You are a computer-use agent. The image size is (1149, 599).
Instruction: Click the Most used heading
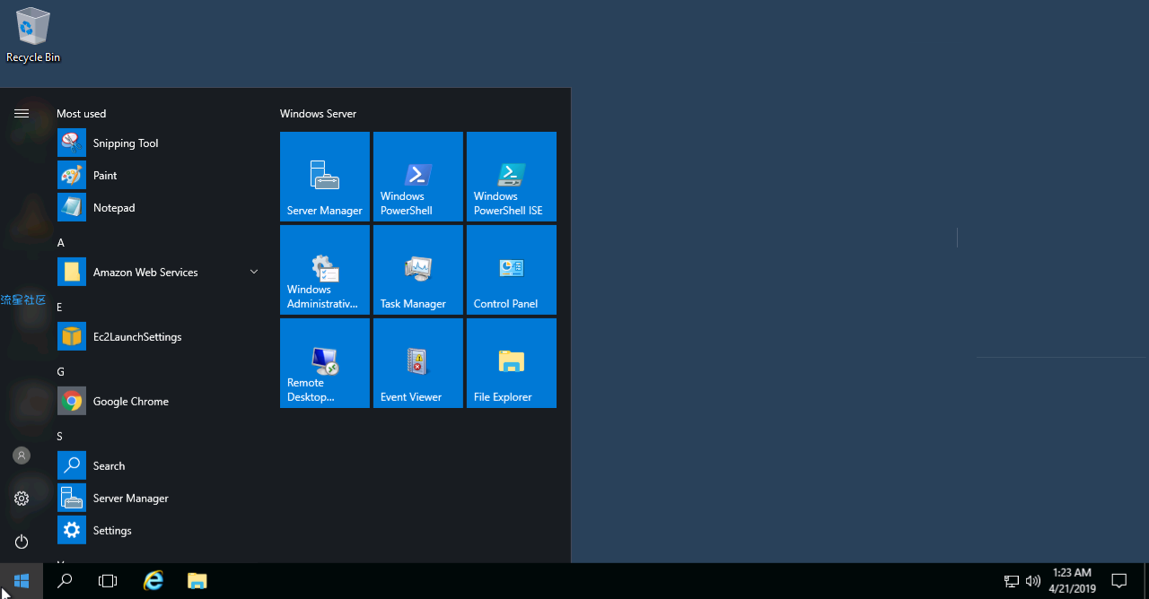coord(81,114)
